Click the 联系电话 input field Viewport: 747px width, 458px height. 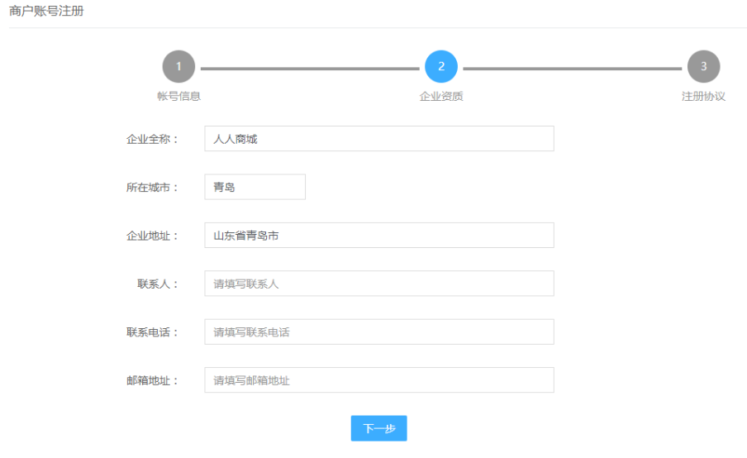[379, 332]
